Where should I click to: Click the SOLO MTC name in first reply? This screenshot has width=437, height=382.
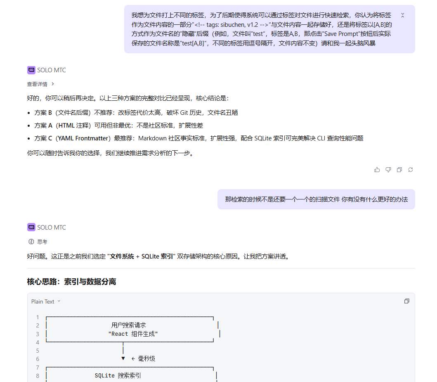pos(52,70)
